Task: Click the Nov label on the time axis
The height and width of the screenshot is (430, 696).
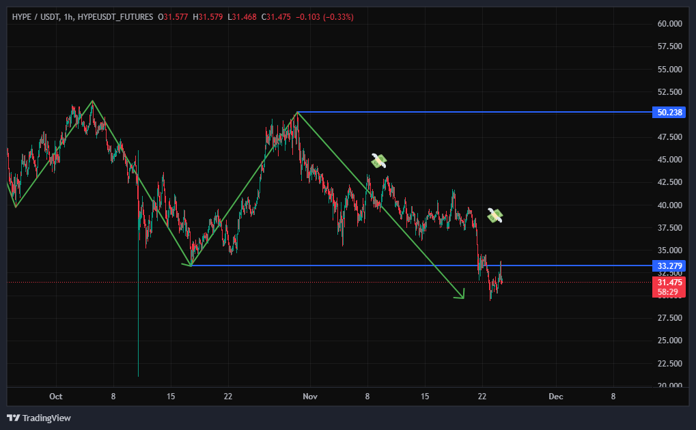Action: click(x=309, y=396)
